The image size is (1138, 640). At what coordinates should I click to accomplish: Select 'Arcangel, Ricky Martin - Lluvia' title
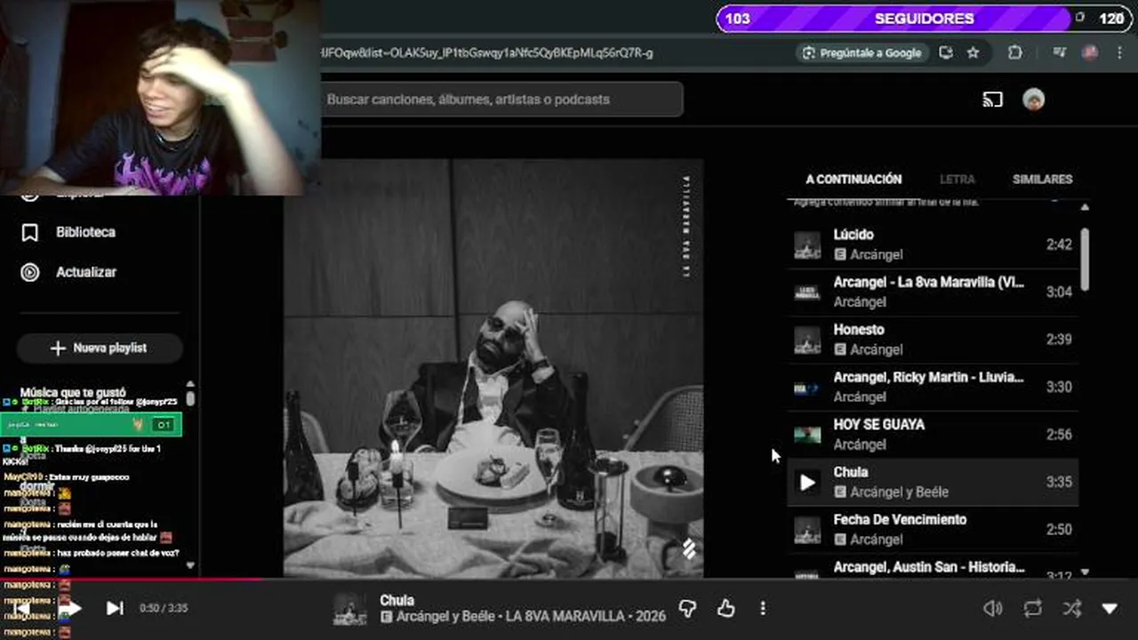tap(929, 378)
